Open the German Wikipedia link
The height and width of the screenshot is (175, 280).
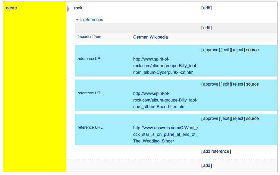[150, 37]
